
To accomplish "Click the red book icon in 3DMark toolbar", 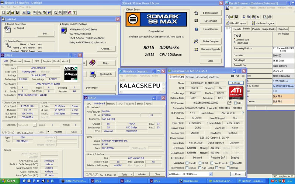I will (x=70, y=13).
